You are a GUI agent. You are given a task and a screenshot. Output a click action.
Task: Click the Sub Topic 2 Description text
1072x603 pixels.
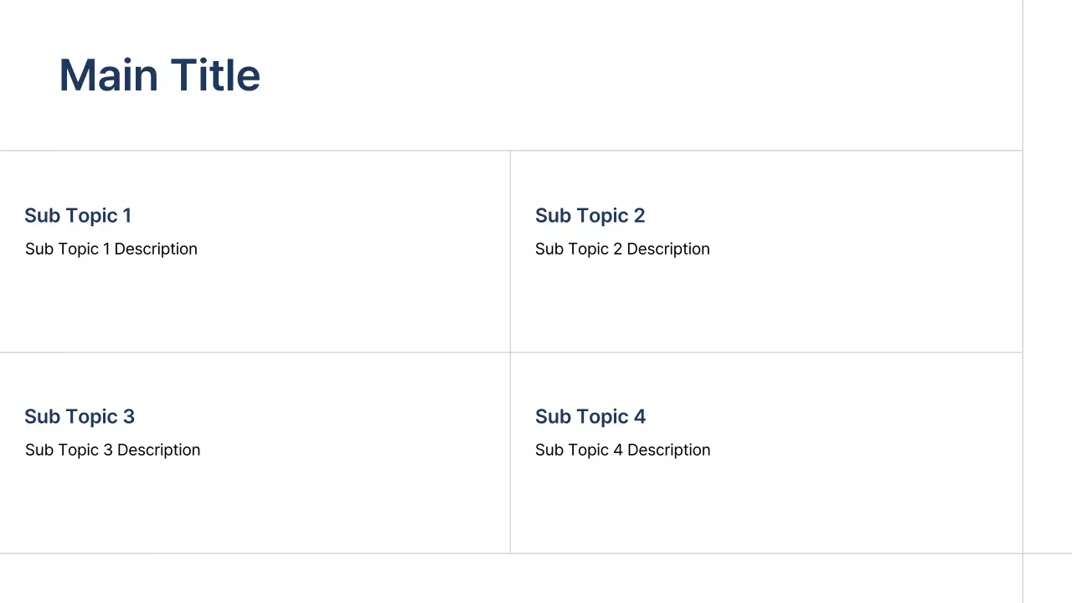click(622, 250)
